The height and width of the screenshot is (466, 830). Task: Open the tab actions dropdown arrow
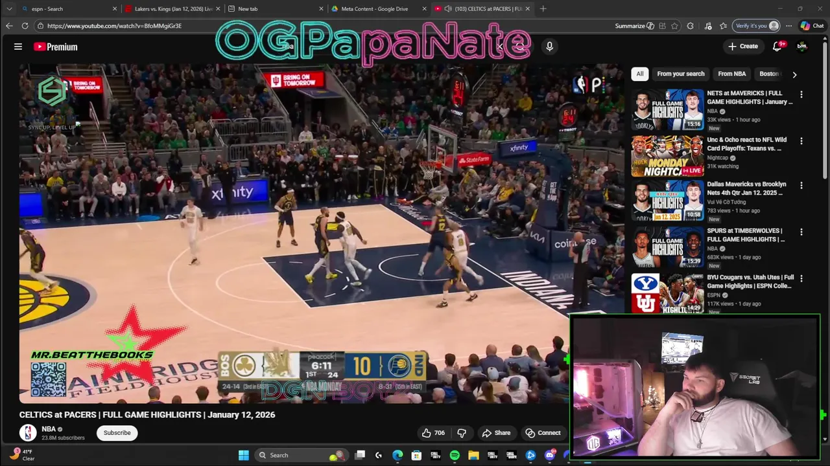pos(8,8)
